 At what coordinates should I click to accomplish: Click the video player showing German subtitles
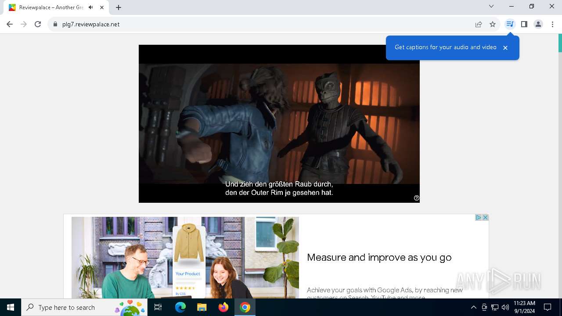coord(279,124)
